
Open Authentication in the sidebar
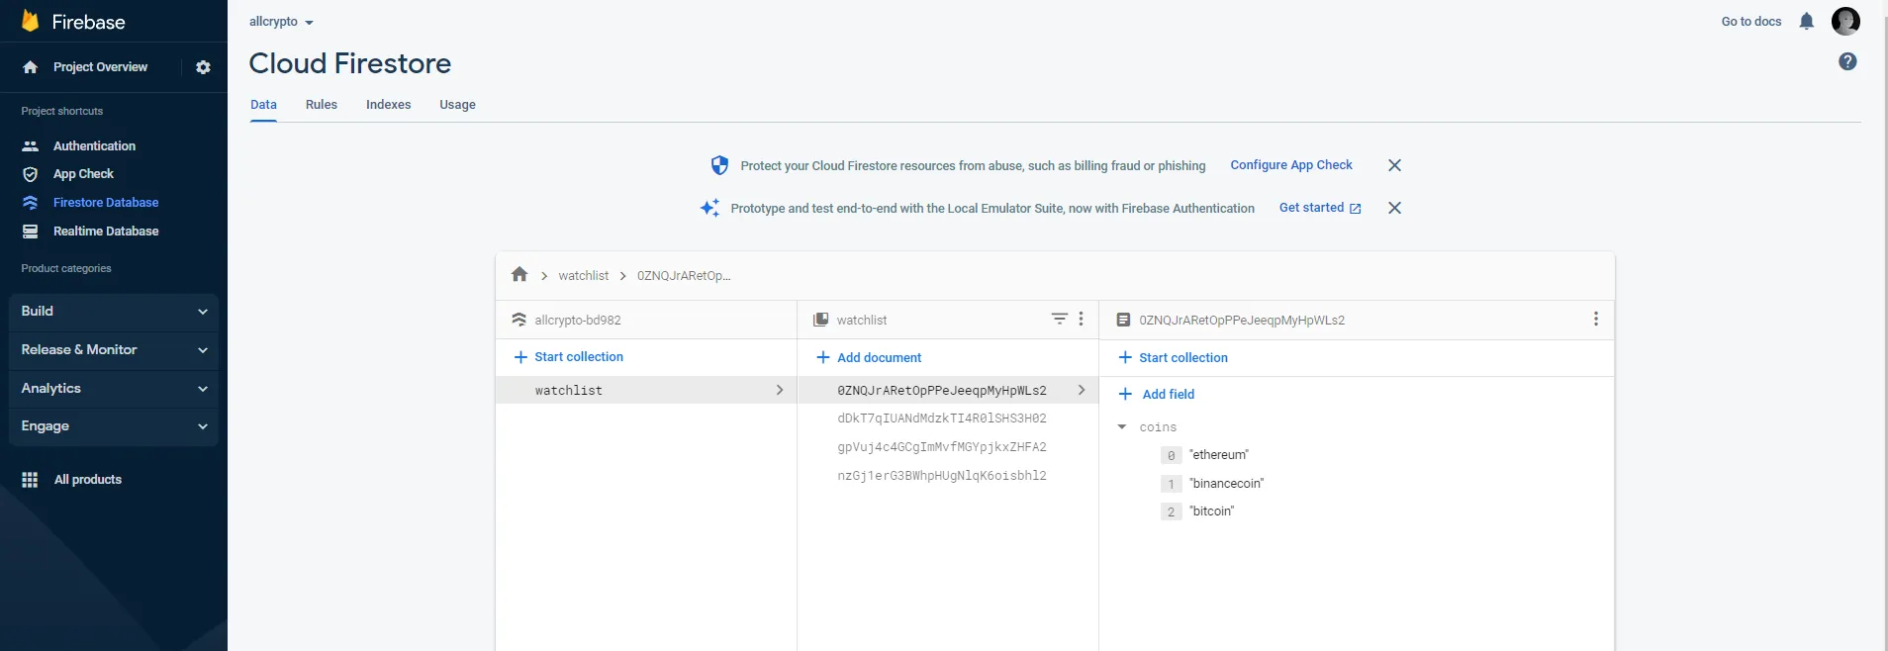94,146
